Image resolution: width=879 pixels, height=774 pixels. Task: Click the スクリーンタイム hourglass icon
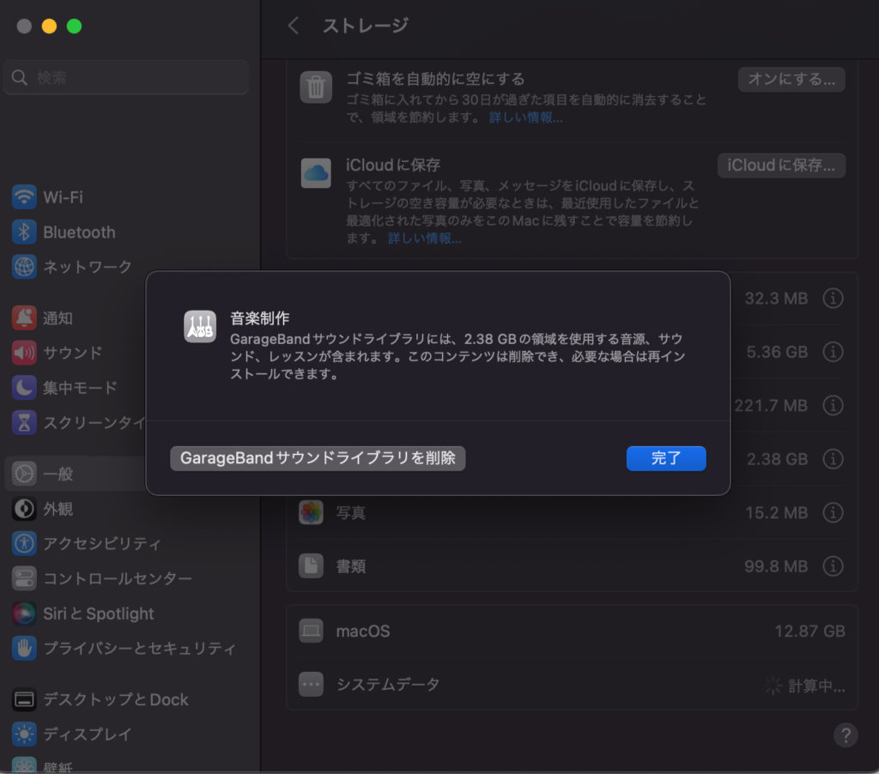tap(24, 422)
